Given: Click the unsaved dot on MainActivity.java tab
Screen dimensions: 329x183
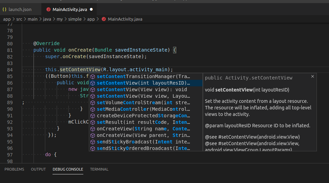Looking at the screenshot, I should pyautogui.click(x=91, y=9).
